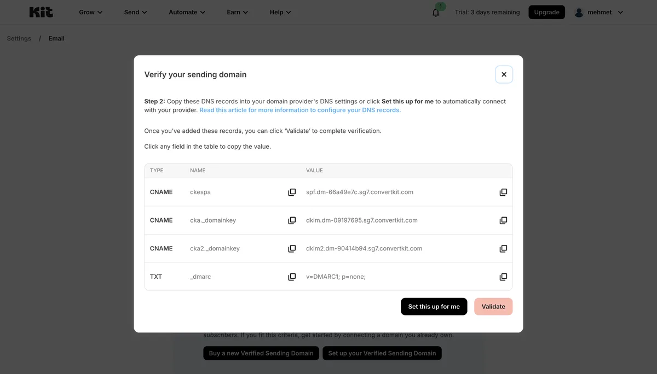
Task: Click dkim2.dm-90414b94.sg7.convertkit.com value
Action: 364,249
